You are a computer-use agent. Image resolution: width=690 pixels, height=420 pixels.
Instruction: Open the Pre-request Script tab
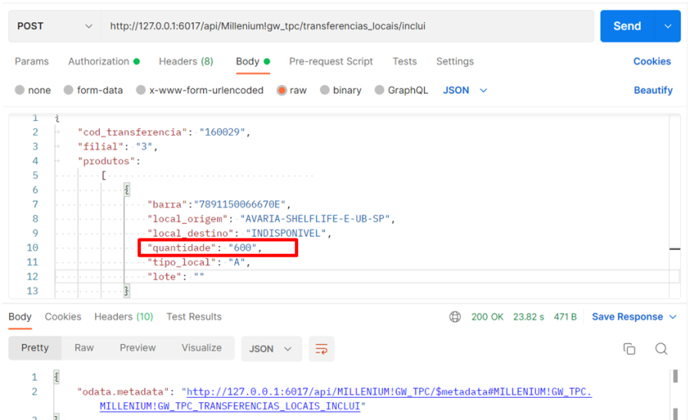pos(331,61)
